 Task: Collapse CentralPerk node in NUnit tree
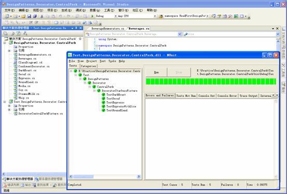[x=90, y=87]
